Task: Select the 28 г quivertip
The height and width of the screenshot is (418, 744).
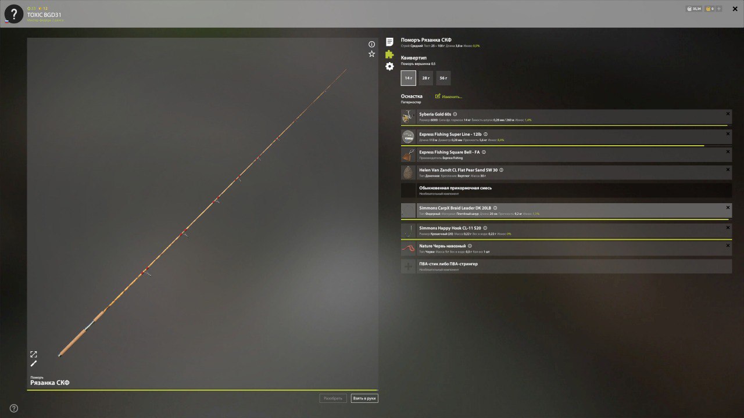Action: click(426, 78)
